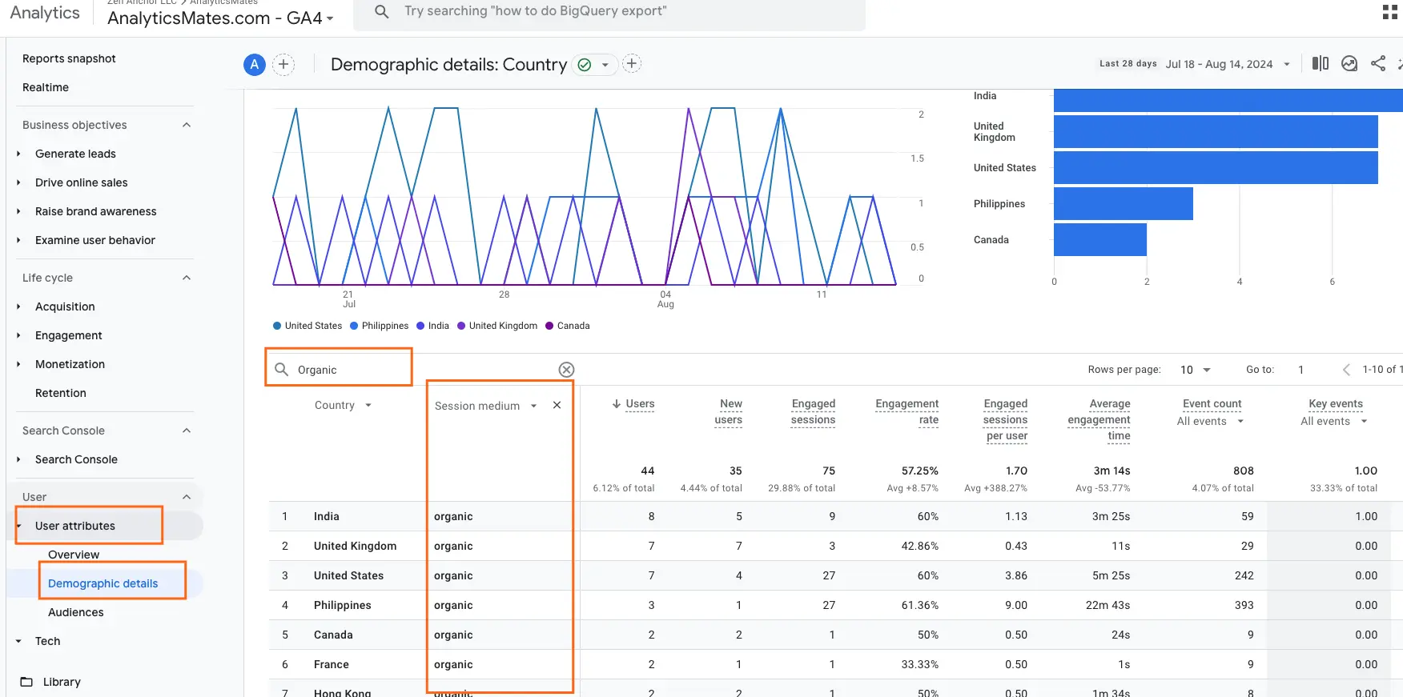
Task: Open the Event count All events dropdown
Action: click(x=1209, y=422)
